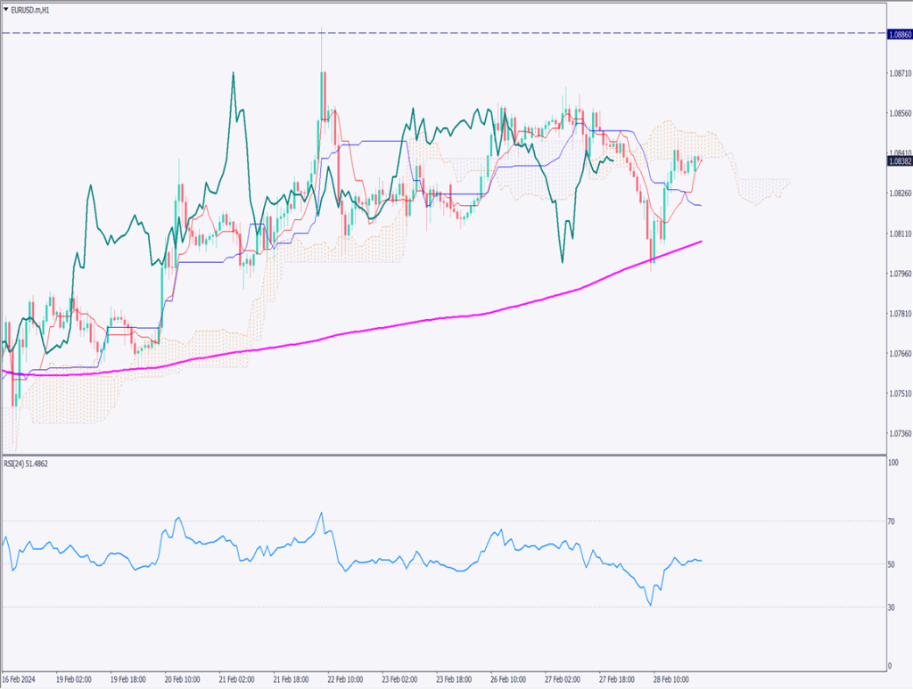Click the 1.08710 price axis label

click(899, 73)
